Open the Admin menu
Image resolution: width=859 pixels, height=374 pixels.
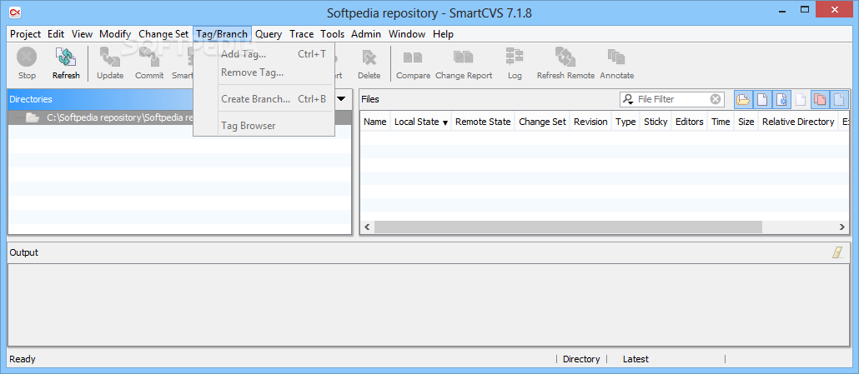point(366,34)
